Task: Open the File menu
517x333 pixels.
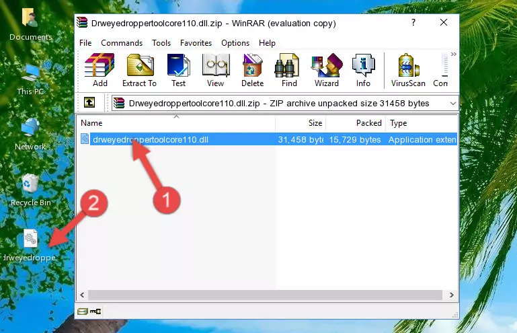Action: (x=85, y=43)
